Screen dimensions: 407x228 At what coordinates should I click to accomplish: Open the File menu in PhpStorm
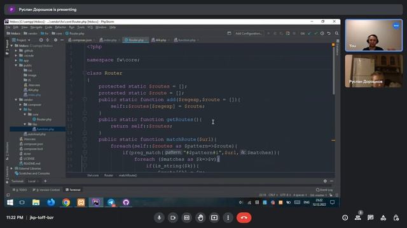pos(8,27)
